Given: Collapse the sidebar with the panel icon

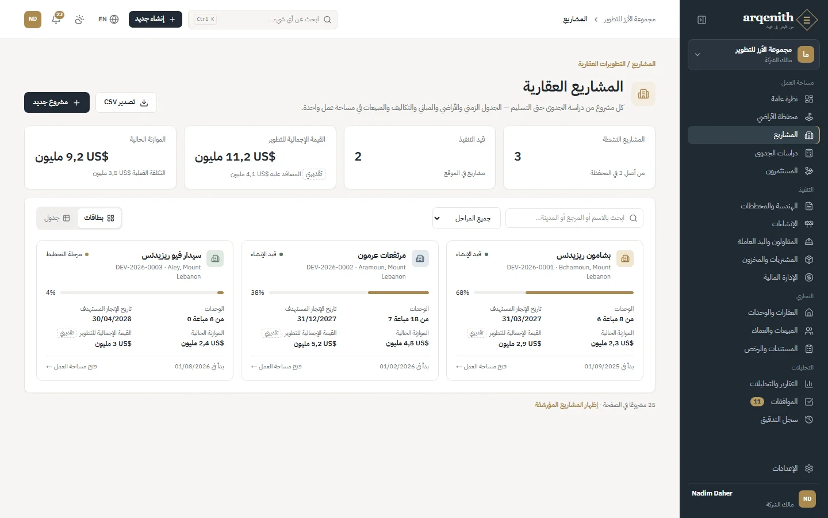Looking at the screenshot, I should (x=701, y=20).
